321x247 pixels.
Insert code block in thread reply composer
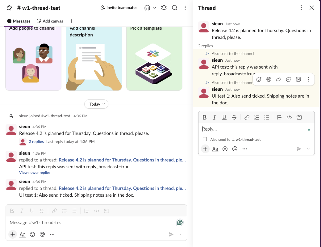point(299,117)
